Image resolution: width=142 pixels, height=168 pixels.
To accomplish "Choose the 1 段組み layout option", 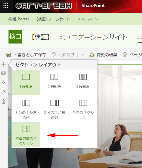I will point(26,83).
